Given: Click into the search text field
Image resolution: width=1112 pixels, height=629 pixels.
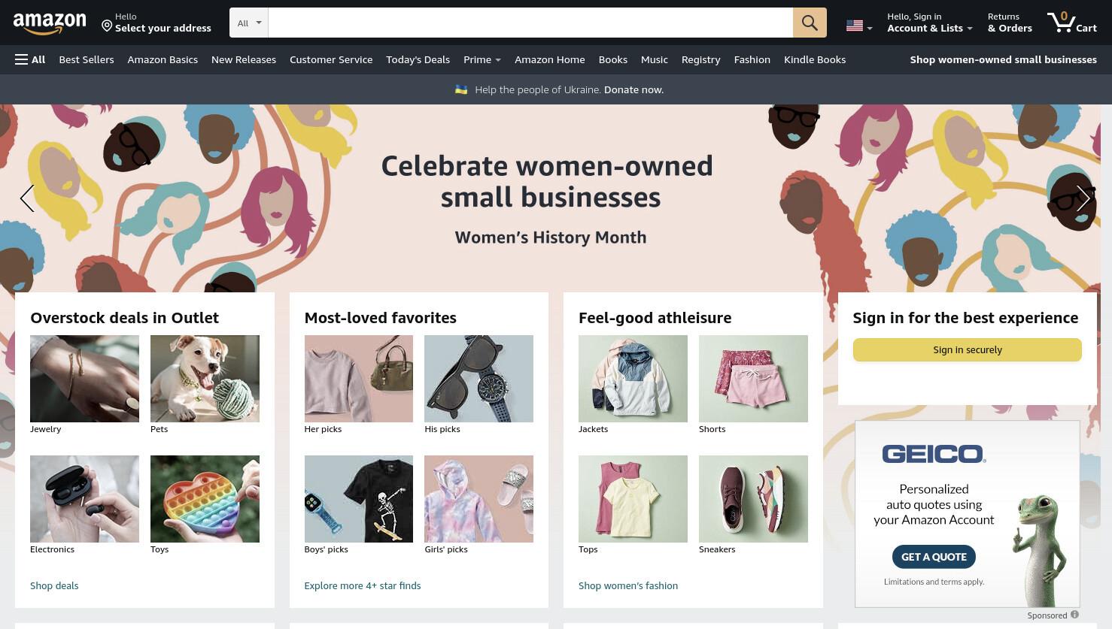Looking at the screenshot, I should [x=530, y=23].
